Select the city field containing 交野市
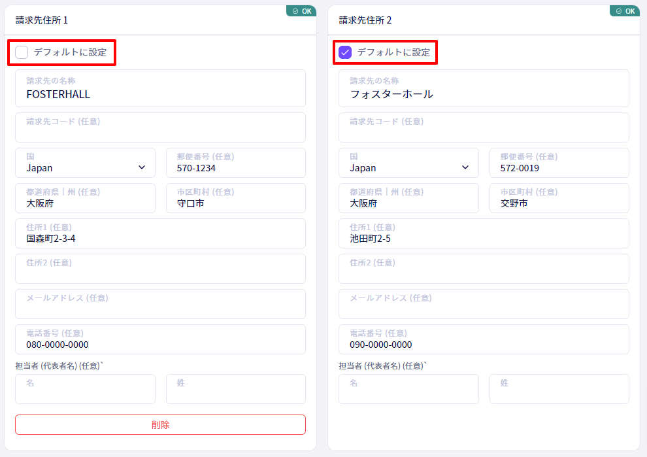This screenshot has height=457, width=647. (x=559, y=198)
